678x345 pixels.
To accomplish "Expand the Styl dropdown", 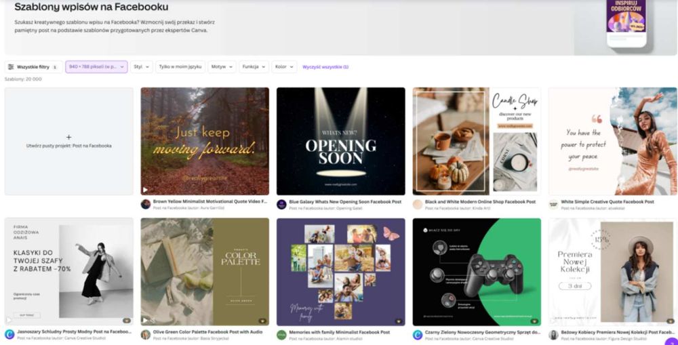I will (141, 67).
